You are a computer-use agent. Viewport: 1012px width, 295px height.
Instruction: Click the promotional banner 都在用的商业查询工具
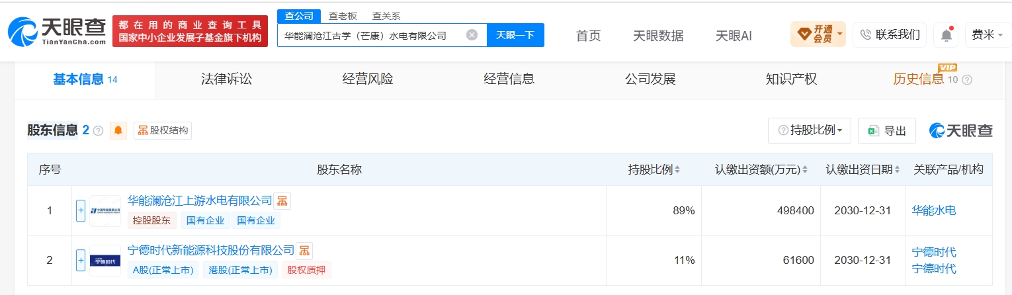point(190,31)
